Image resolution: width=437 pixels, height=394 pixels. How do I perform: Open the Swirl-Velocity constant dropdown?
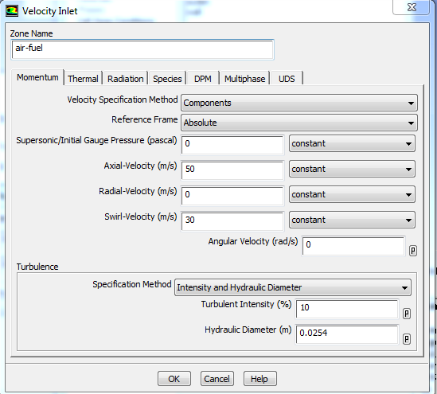(x=352, y=220)
